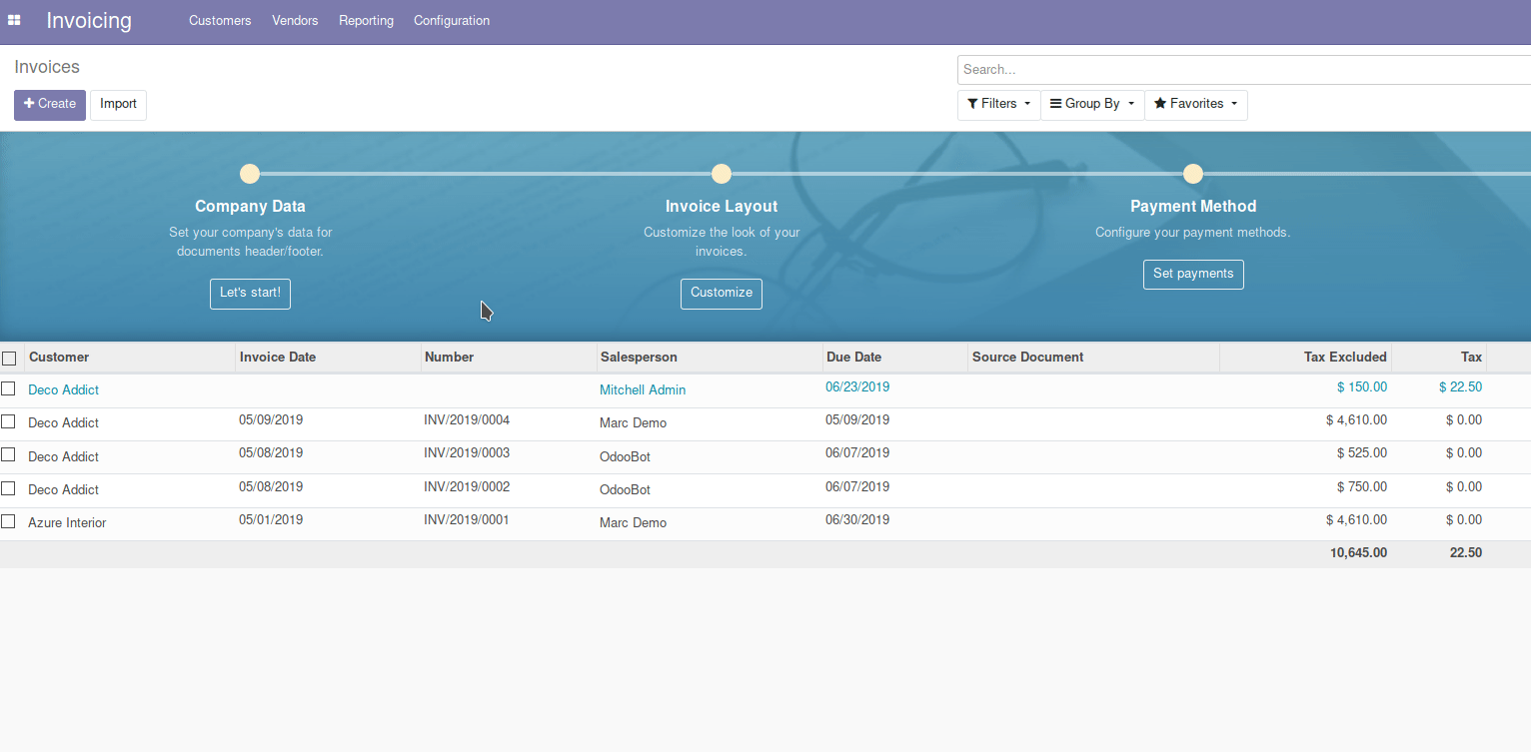Open the Customers menu
This screenshot has height=752, width=1531.
pos(220,21)
